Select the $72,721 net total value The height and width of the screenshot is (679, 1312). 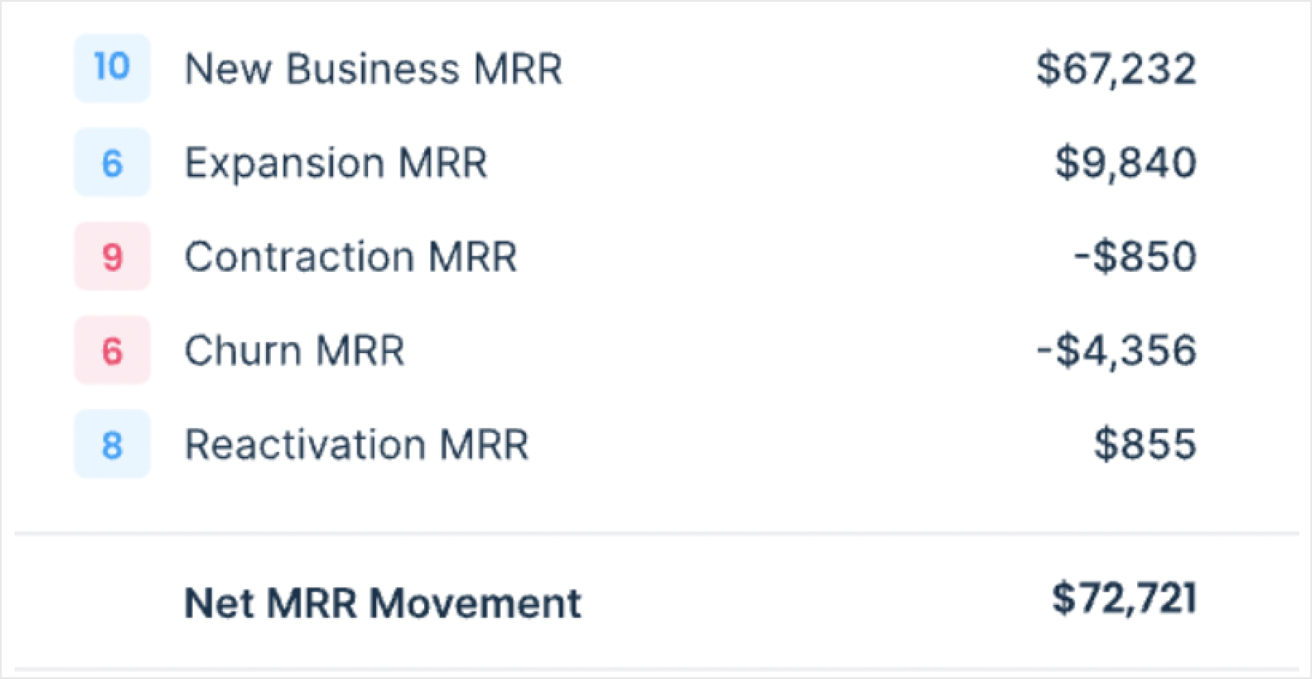[x=1124, y=598]
